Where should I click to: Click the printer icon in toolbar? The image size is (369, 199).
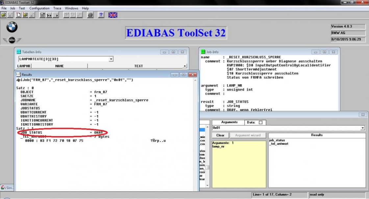[x=90, y=15]
